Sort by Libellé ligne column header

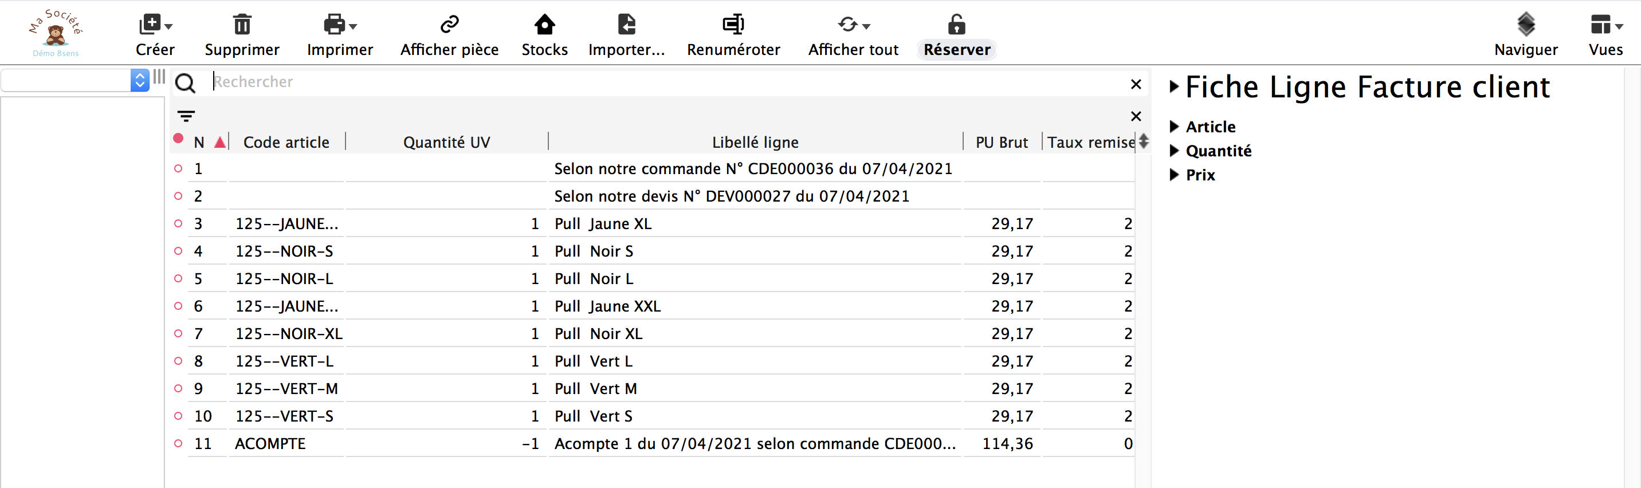pyautogui.click(x=755, y=142)
